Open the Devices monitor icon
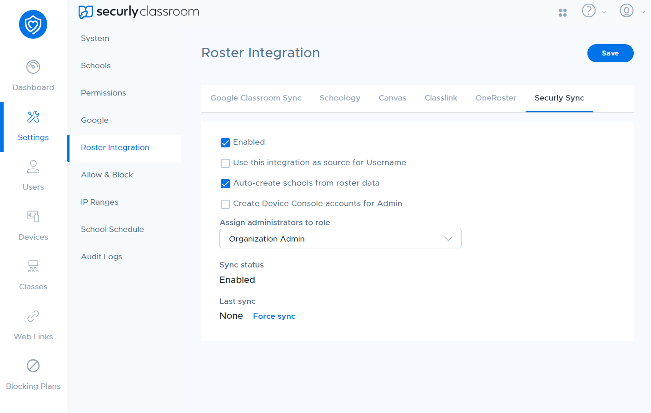Screen dimensions: 651x413 point(33,217)
